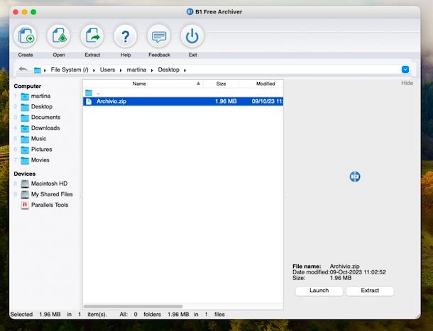This screenshot has height=331, width=433.
Task: Select martina breadcrumb segment
Action: (136, 69)
